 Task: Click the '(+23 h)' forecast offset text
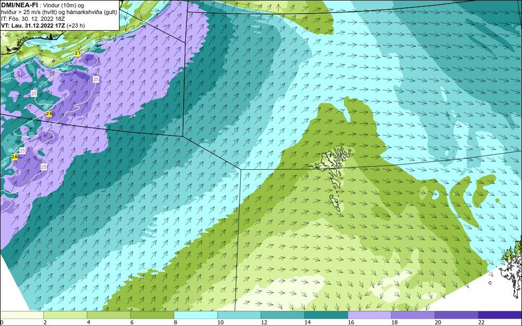(x=76, y=26)
